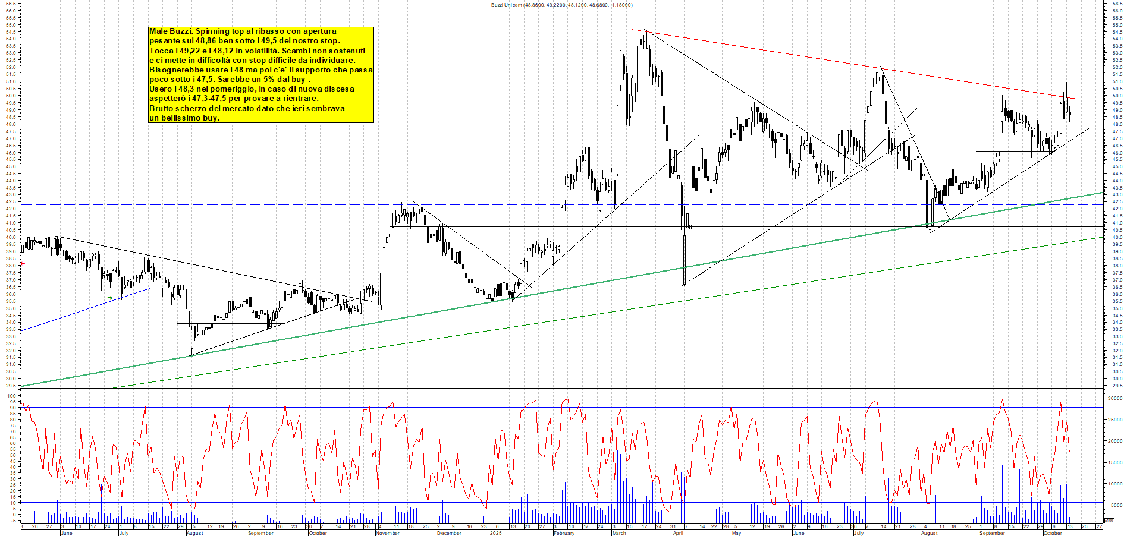This screenshot has height=536, width=1124.
Task: Click the 56.5 label on right price axis
Action: pos(1116,4)
